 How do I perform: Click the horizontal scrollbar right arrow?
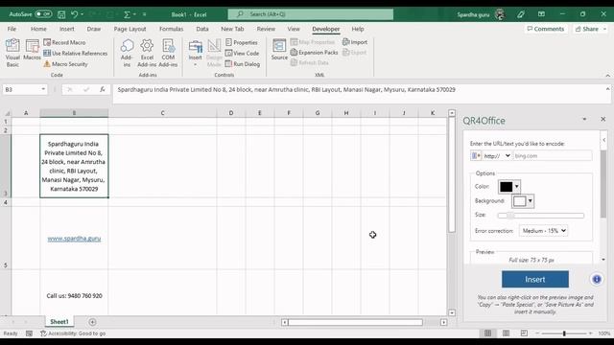click(x=443, y=322)
